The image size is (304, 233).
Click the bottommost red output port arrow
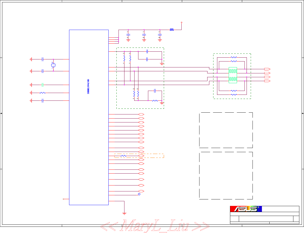[x=267, y=81]
